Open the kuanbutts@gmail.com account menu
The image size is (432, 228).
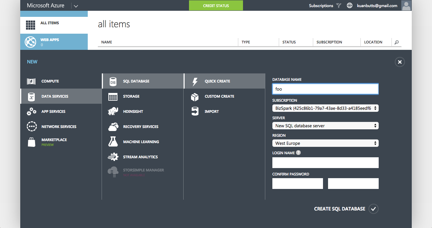[x=377, y=6]
